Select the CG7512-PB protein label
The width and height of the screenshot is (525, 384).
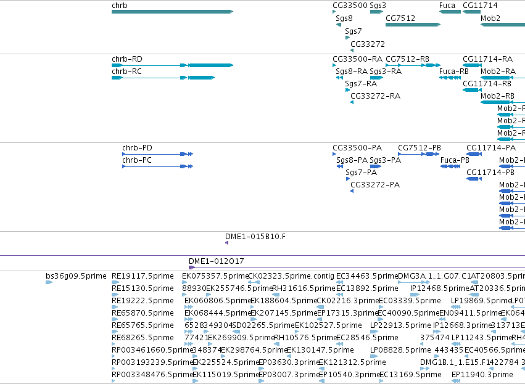click(x=420, y=148)
